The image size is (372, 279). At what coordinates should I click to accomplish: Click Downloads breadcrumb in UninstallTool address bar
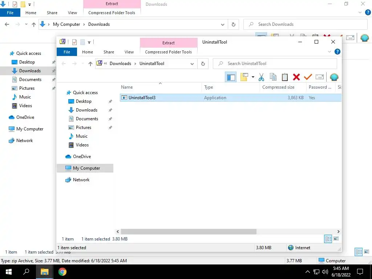[x=120, y=64]
